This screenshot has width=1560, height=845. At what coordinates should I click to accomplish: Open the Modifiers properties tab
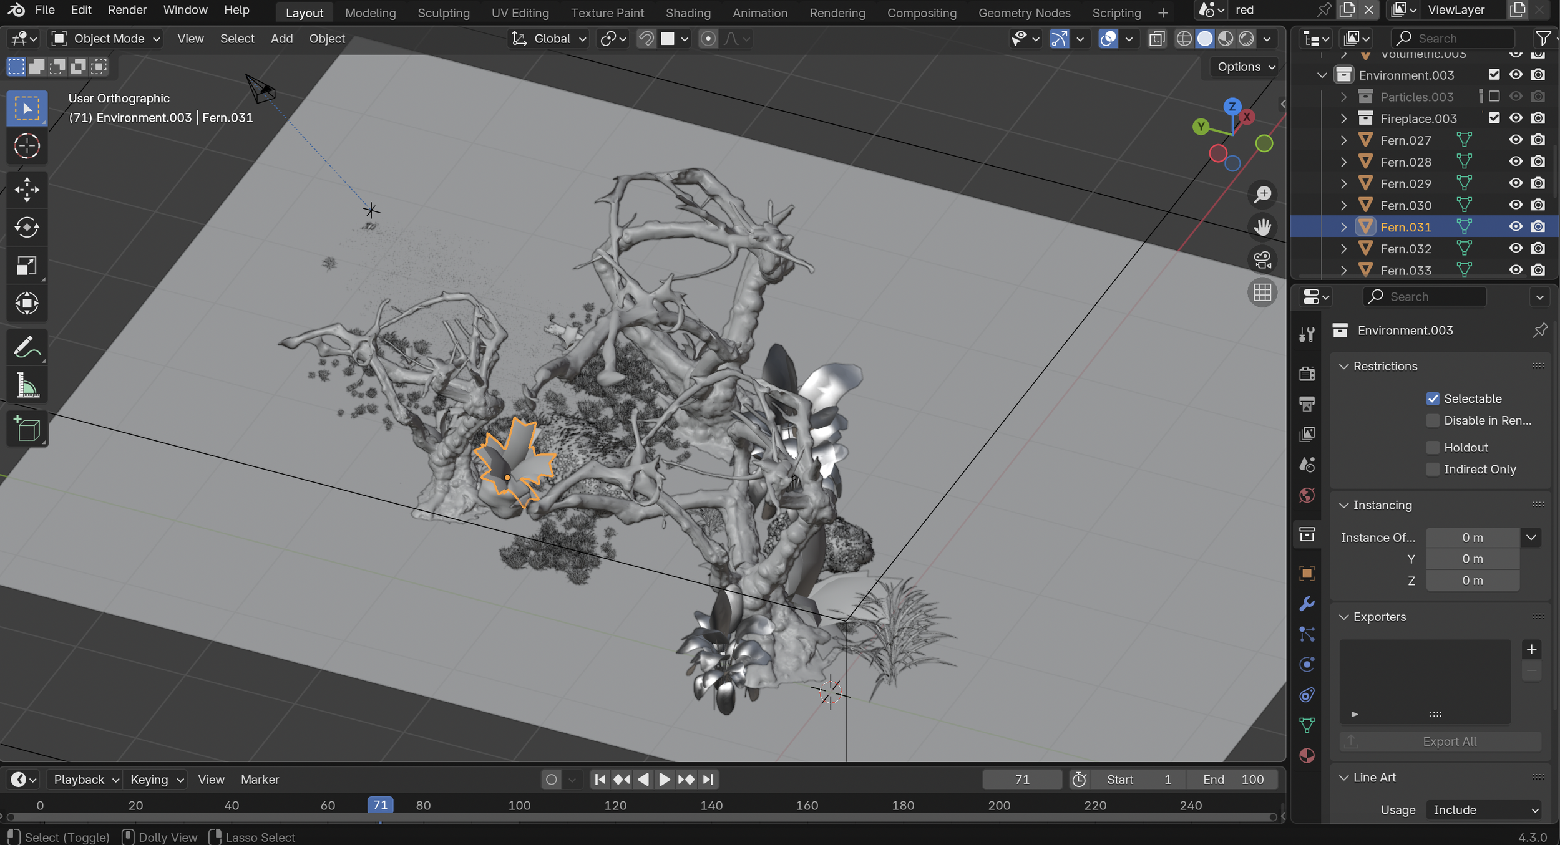point(1307,604)
